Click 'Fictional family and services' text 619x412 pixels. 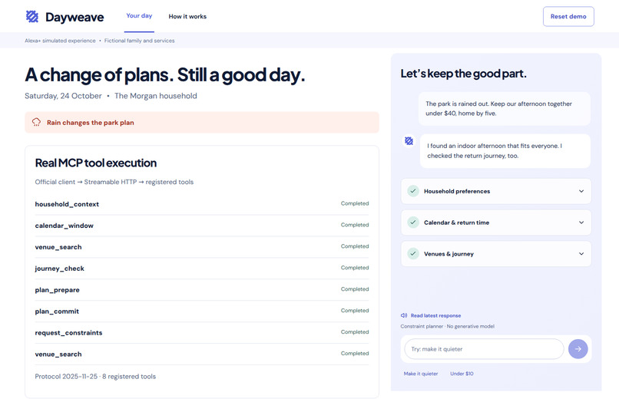[x=139, y=41]
